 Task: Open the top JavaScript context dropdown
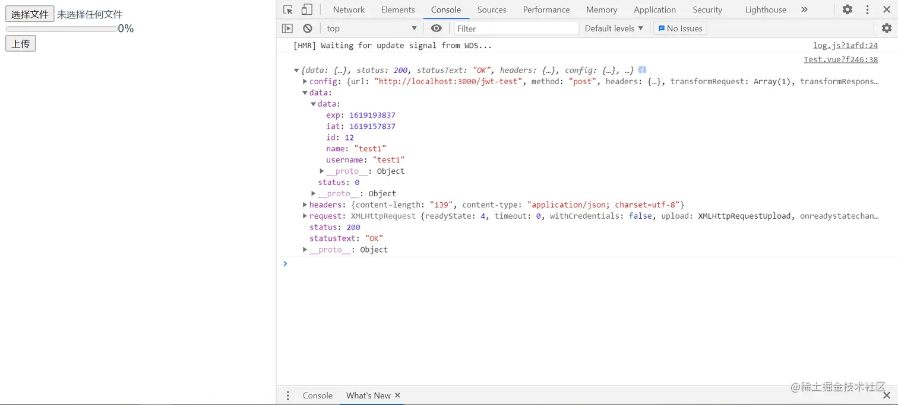[x=372, y=28]
